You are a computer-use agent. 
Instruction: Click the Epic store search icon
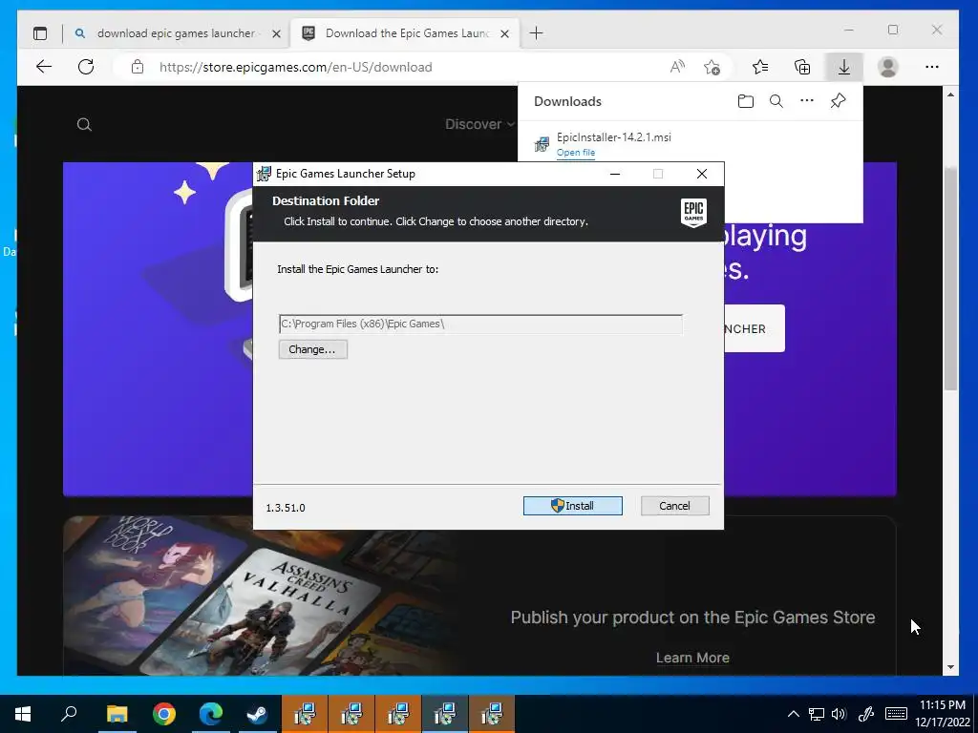click(84, 125)
